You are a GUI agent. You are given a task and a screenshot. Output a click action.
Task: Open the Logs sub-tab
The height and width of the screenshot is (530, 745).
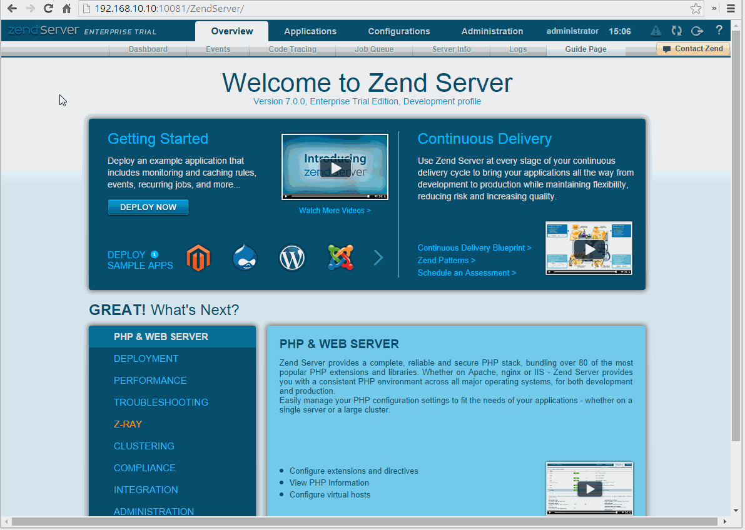point(518,49)
